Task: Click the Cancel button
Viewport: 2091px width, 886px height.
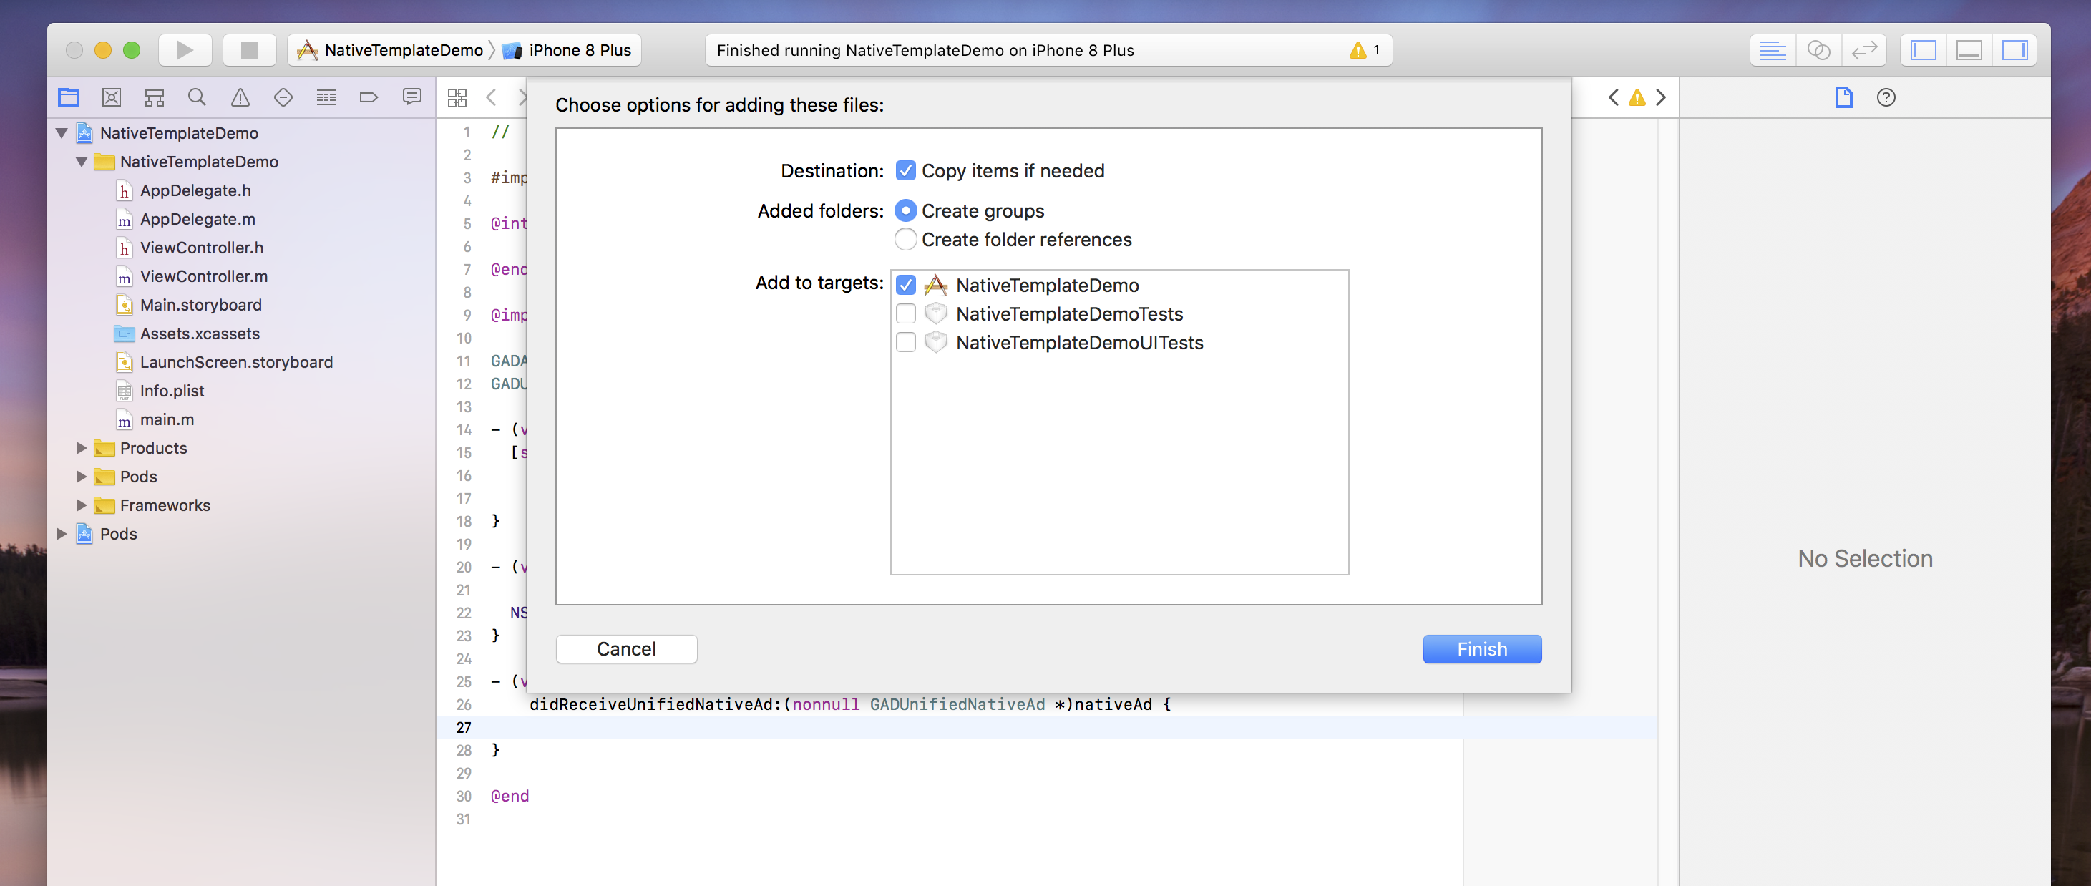Action: (x=626, y=649)
